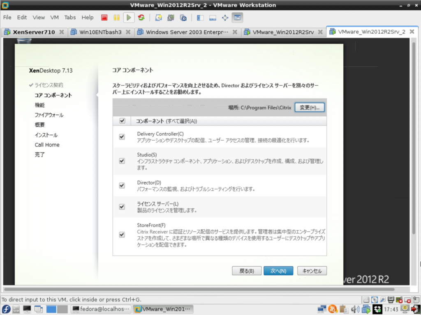Open the Fedora main menu icon
This screenshot has width=421, height=315.
click(6, 309)
